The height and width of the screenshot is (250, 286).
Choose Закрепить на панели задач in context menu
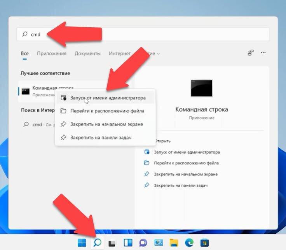105,137
